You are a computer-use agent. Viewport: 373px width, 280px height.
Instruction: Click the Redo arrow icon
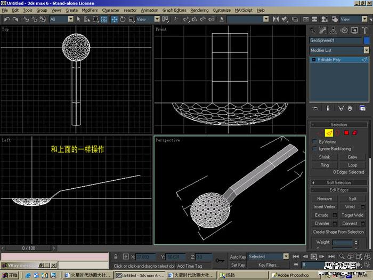click(15, 19)
